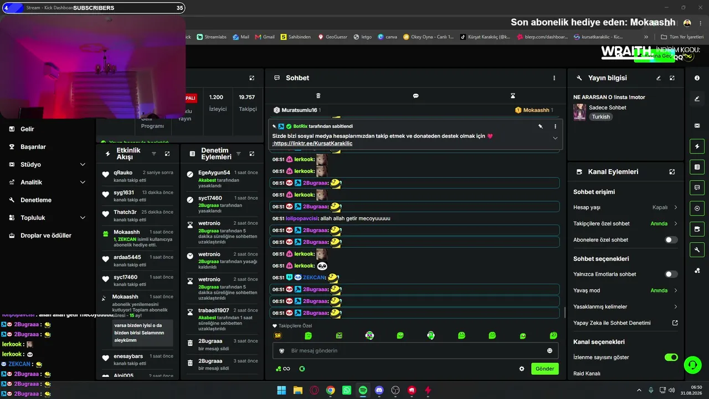The width and height of the screenshot is (709, 399).
Task: Open chat settings gear icon
Action: point(521,369)
